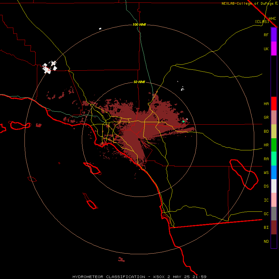The height and width of the screenshot is (279, 279).
Task: Click the GR legend label
Action: 266,117
